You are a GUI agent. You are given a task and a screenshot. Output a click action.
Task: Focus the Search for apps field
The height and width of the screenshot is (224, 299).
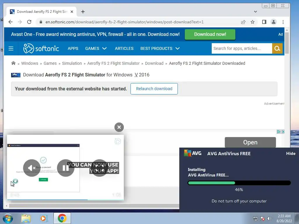point(241,48)
